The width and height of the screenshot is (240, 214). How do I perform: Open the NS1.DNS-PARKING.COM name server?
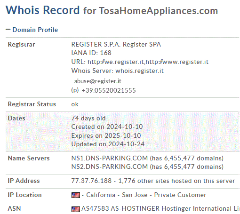110,158
